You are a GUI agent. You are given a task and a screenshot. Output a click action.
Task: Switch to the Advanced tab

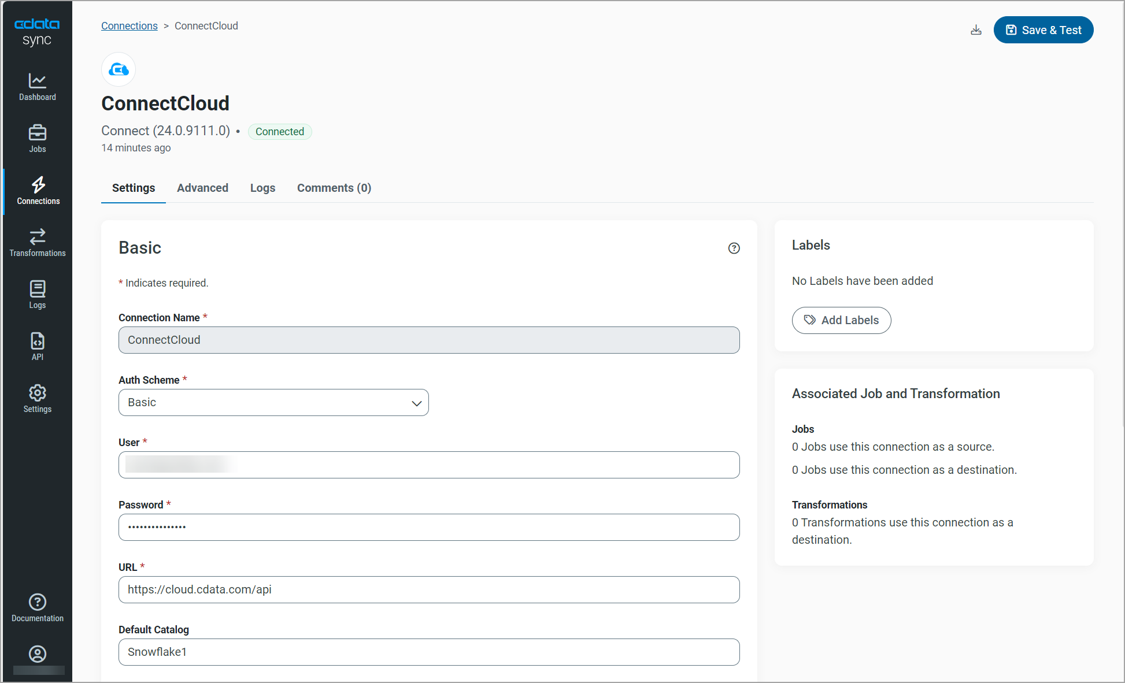202,188
